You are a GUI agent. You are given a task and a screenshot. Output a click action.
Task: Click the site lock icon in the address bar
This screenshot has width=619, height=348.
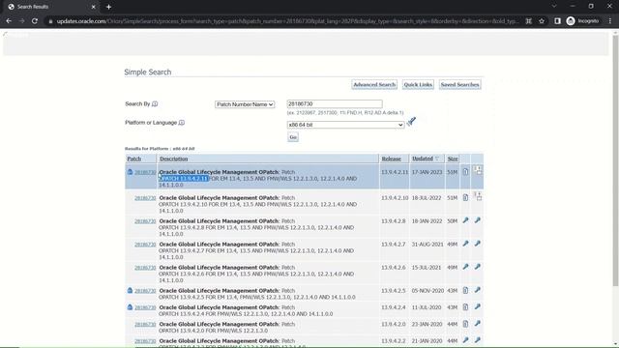(50, 21)
